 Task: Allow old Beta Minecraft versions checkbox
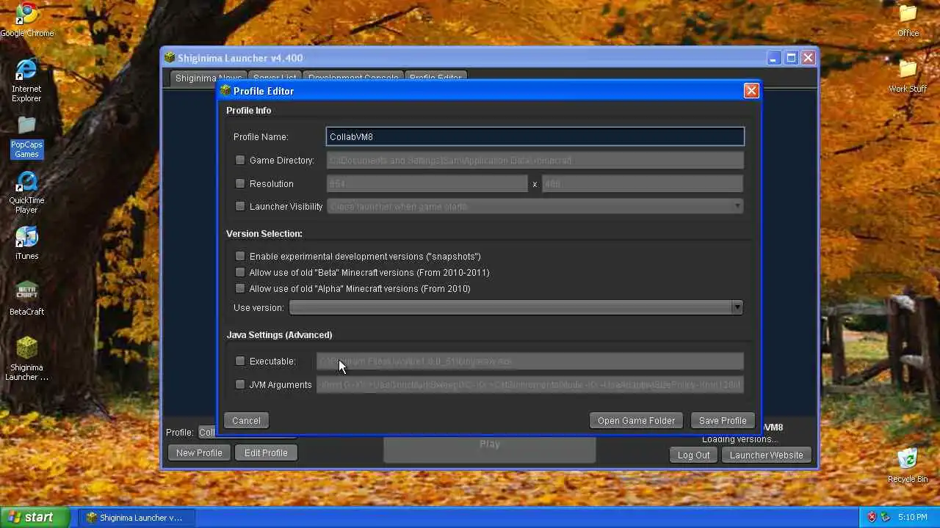pyautogui.click(x=240, y=272)
